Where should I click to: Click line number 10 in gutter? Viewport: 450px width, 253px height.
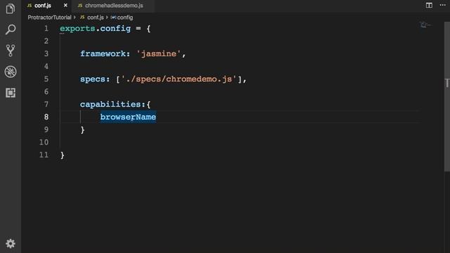point(44,142)
